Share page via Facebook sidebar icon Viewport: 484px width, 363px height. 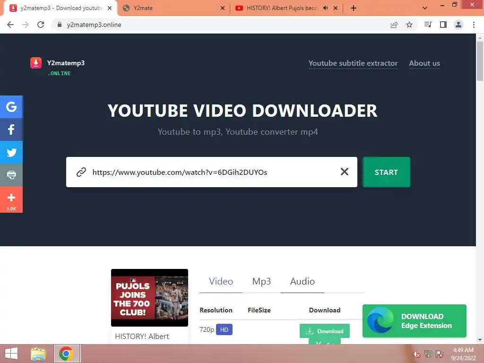pos(11,130)
